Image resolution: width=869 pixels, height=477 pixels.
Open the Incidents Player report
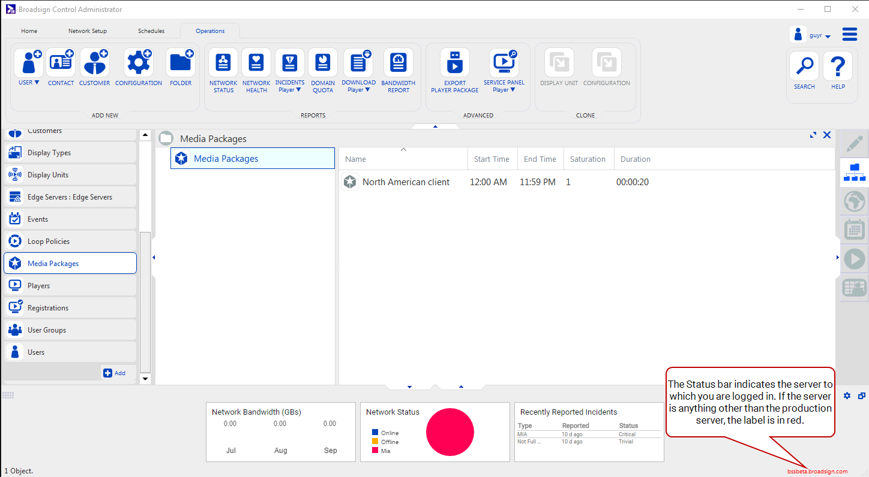coord(290,71)
